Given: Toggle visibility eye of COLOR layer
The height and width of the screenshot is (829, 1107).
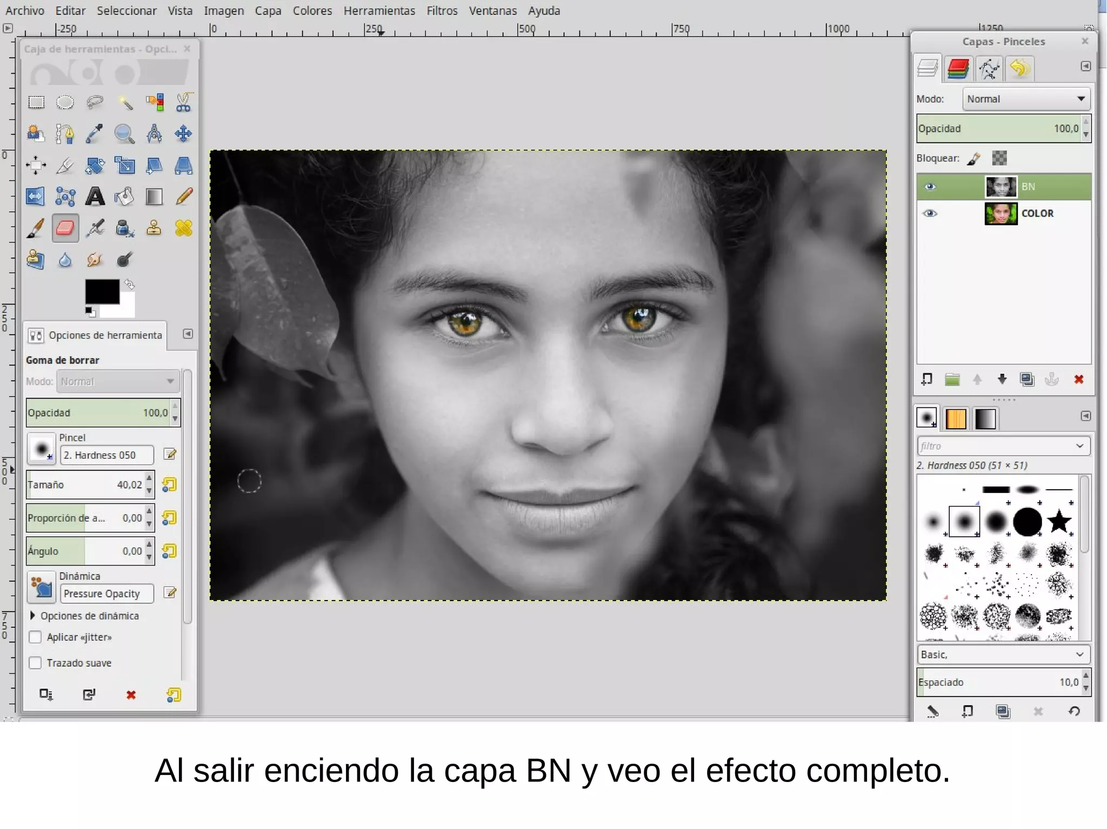Looking at the screenshot, I should coord(930,213).
